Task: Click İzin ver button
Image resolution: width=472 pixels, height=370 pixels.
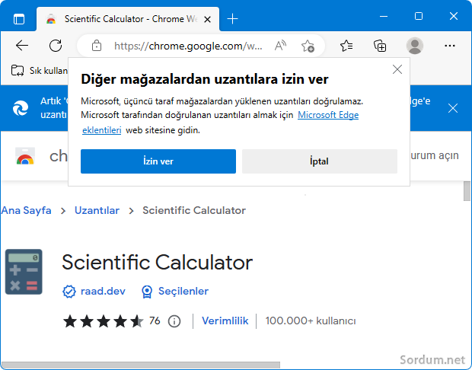Action: pyautogui.click(x=158, y=161)
